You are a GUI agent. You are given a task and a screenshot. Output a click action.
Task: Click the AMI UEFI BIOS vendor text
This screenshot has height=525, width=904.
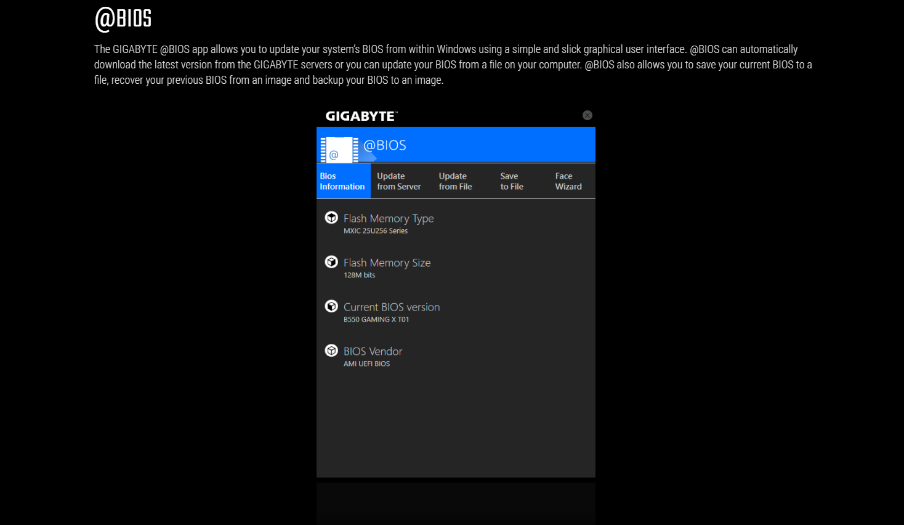366,364
